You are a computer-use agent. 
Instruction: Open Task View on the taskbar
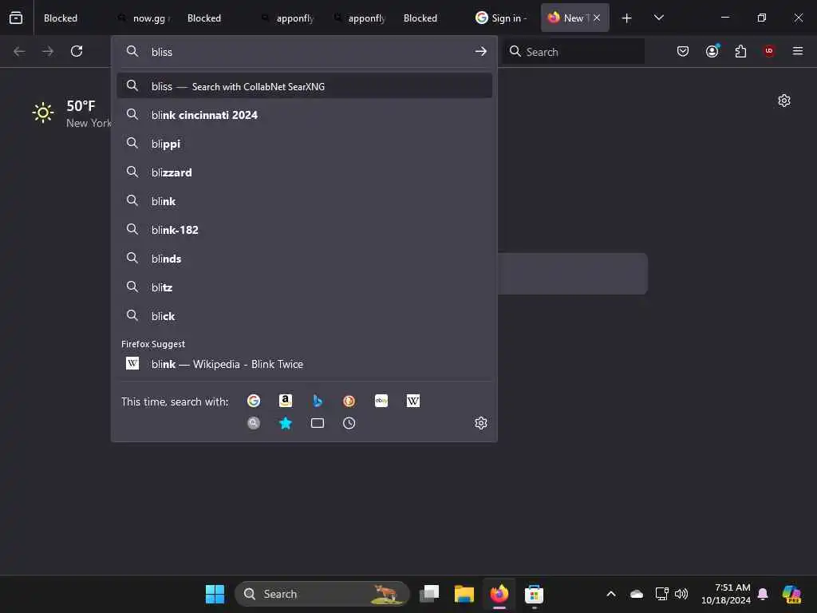[429, 594]
